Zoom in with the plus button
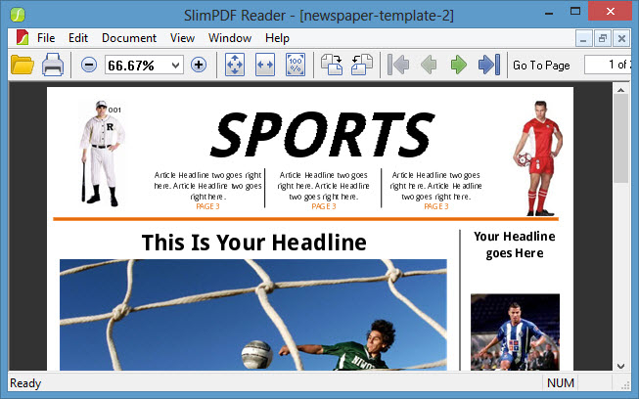 (199, 65)
